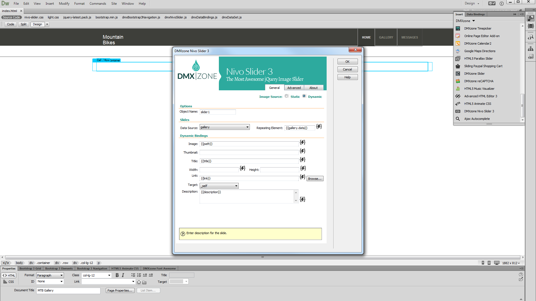Click the HTML5 Animate CSS icon
The image size is (536, 301).
click(x=458, y=104)
